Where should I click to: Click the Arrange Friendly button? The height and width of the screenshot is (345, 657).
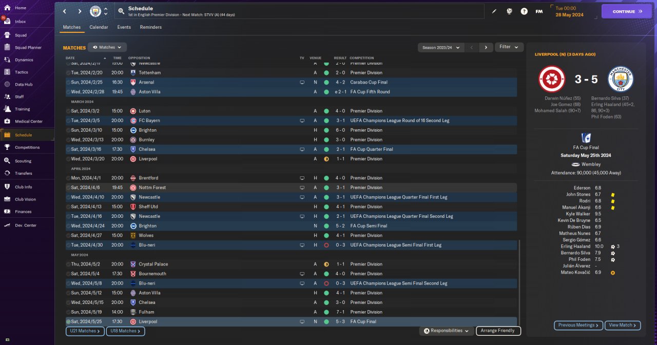pyautogui.click(x=498, y=331)
